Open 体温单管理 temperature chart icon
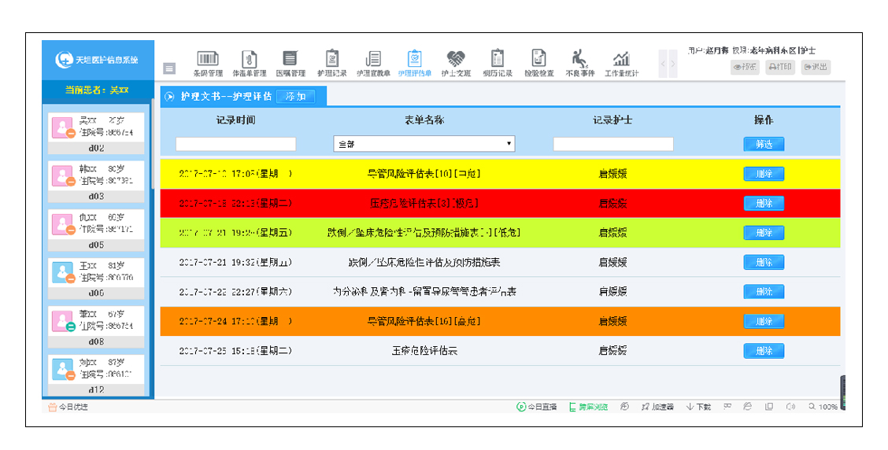This screenshot has height=450, width=888. [249, 59]
